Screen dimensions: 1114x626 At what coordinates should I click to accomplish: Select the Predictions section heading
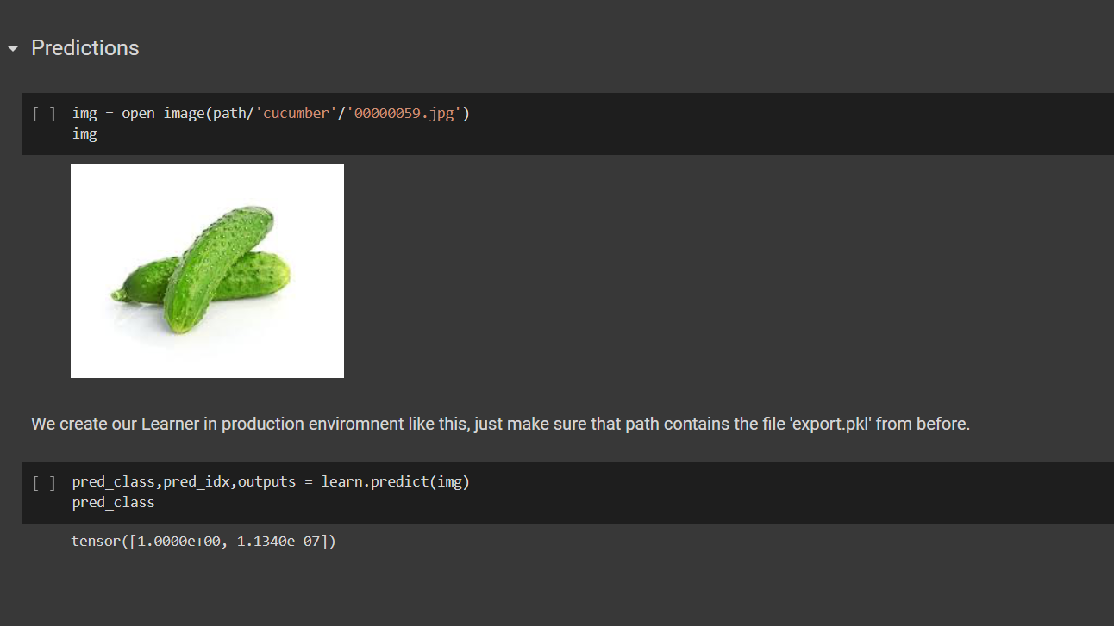[84, 48]
